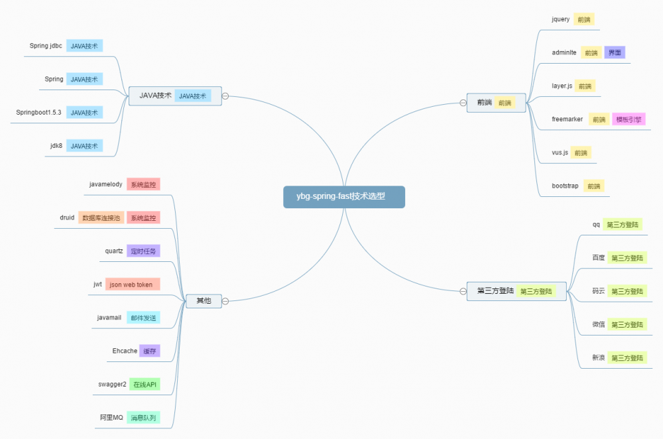The height and width of the screenshot is (439, 663).
Task: Click the 消息队列 tag on 阿里MQ node
Action: pyautogui.click(x=145, y=417)
